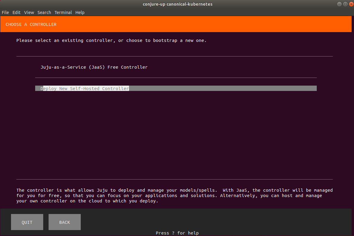Click the window title conjure-up canonical-kubernetes

178,4
